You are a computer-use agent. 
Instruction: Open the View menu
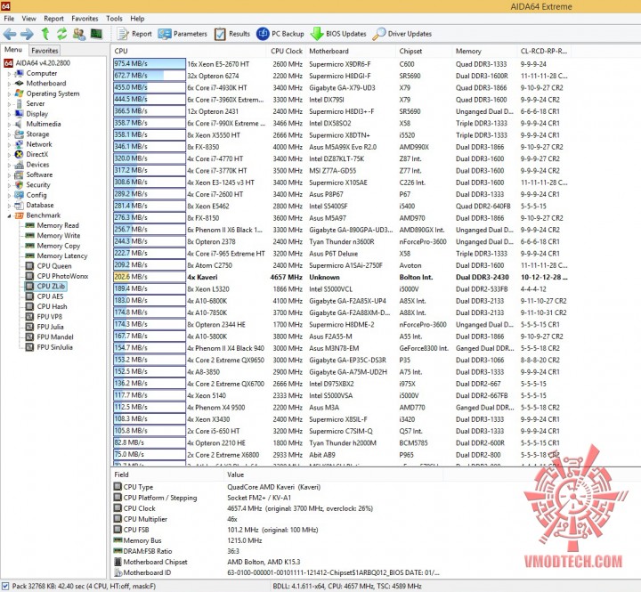28,19
